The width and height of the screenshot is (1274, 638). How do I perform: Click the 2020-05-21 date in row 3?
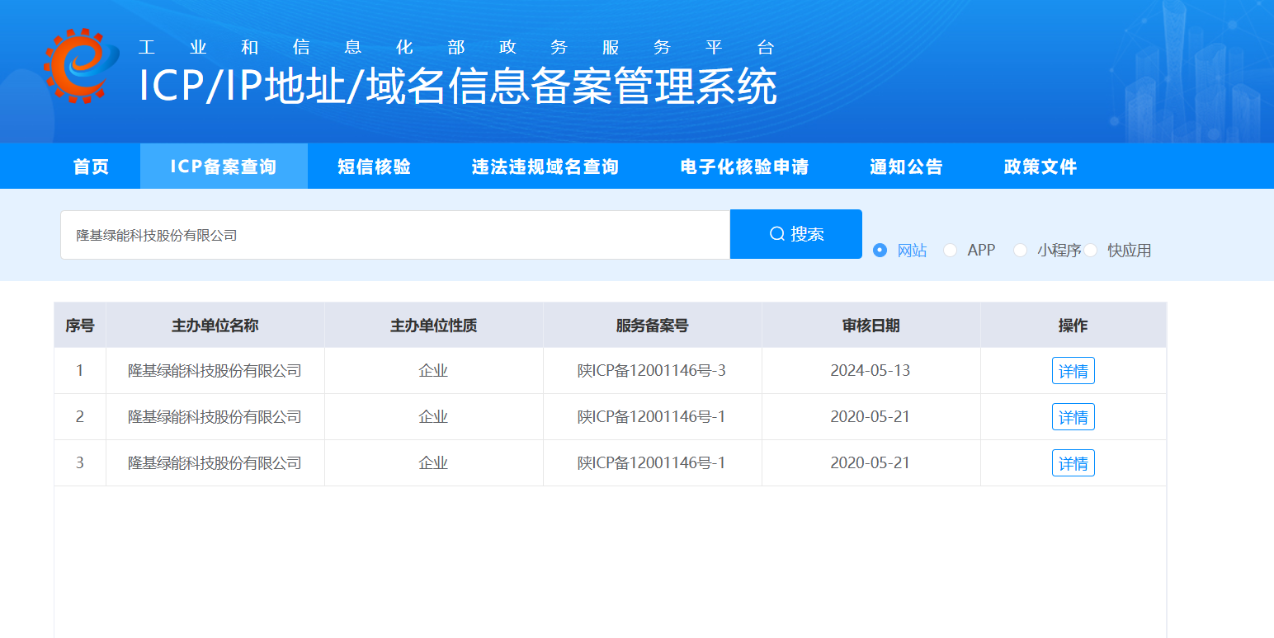point(871,463)
